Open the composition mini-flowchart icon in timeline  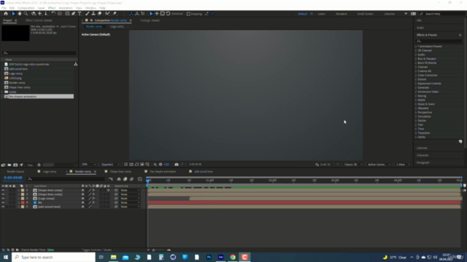[x=111, y=179]
